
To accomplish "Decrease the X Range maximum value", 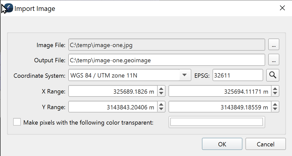I will (x=275, y=93).
